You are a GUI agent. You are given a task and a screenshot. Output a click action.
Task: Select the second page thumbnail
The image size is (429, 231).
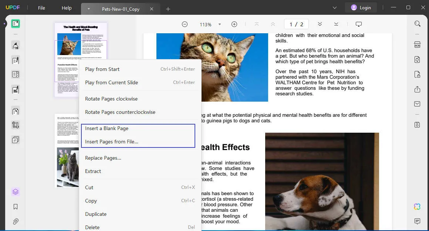[x=67, y=150]
